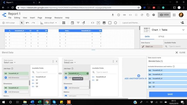Open Insert menu

(x=32, y=18)
